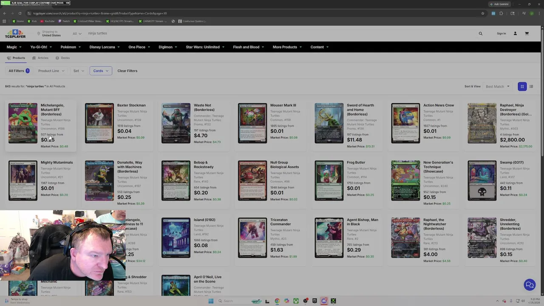Open Frog Butler card thumbnail
Screen dimensions: 544x306
[x=329, y=181]
